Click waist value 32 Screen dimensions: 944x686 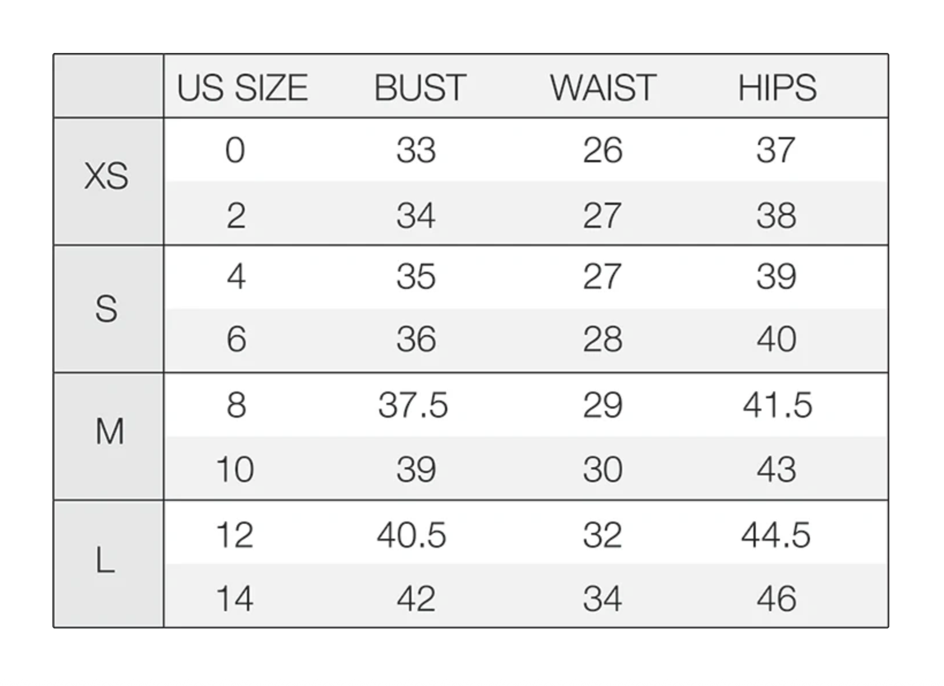point(603,535)
